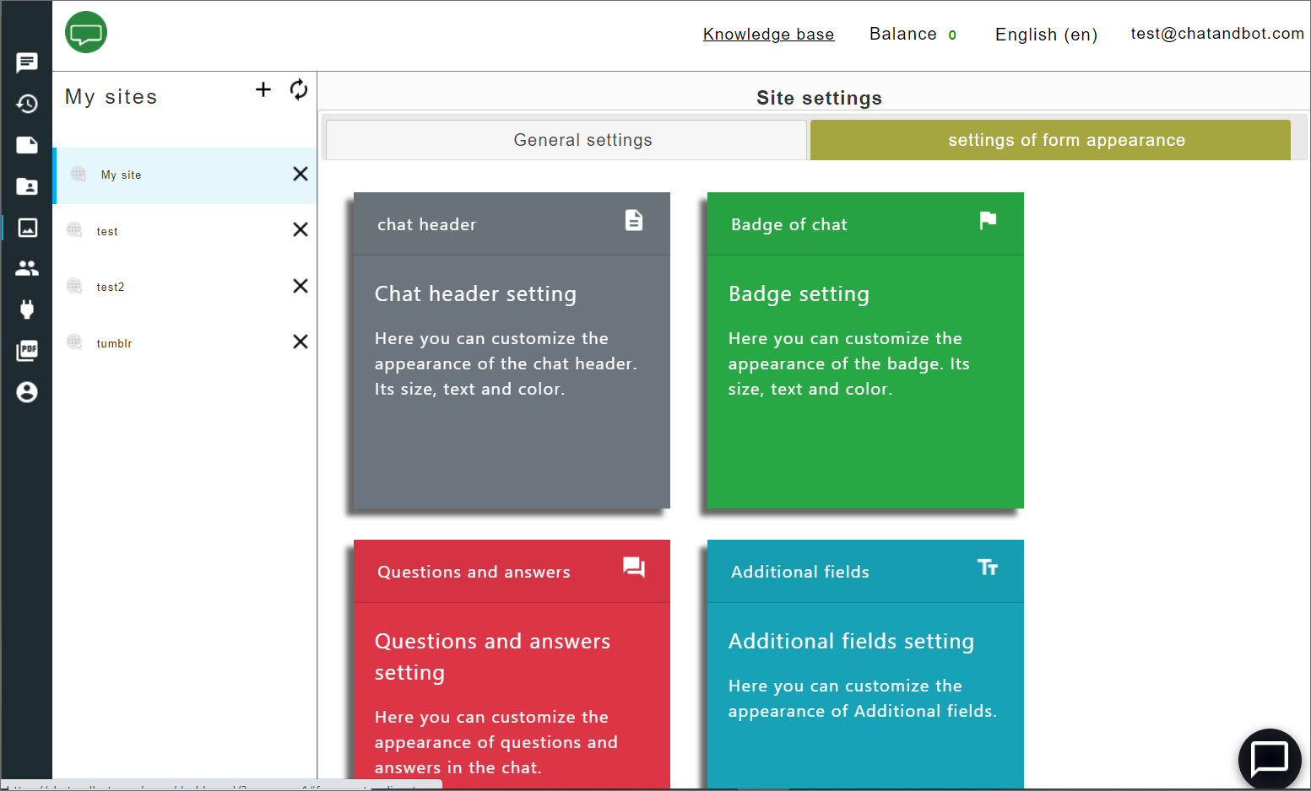Viewport: 1311px width, 791px height.
Task: Click the 'Questions and answers' card title bar
Action: point(512,571)
